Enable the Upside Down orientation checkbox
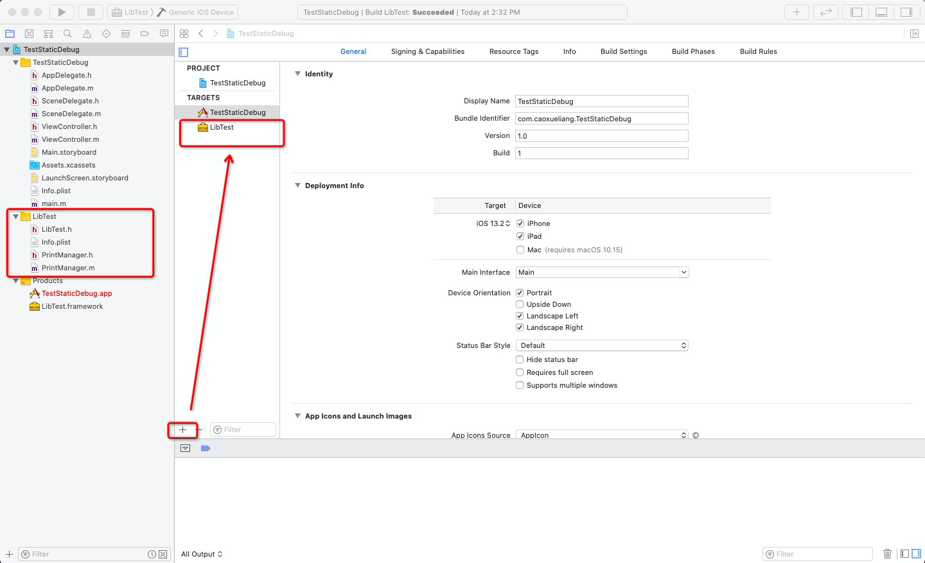 tap(520, 304)
